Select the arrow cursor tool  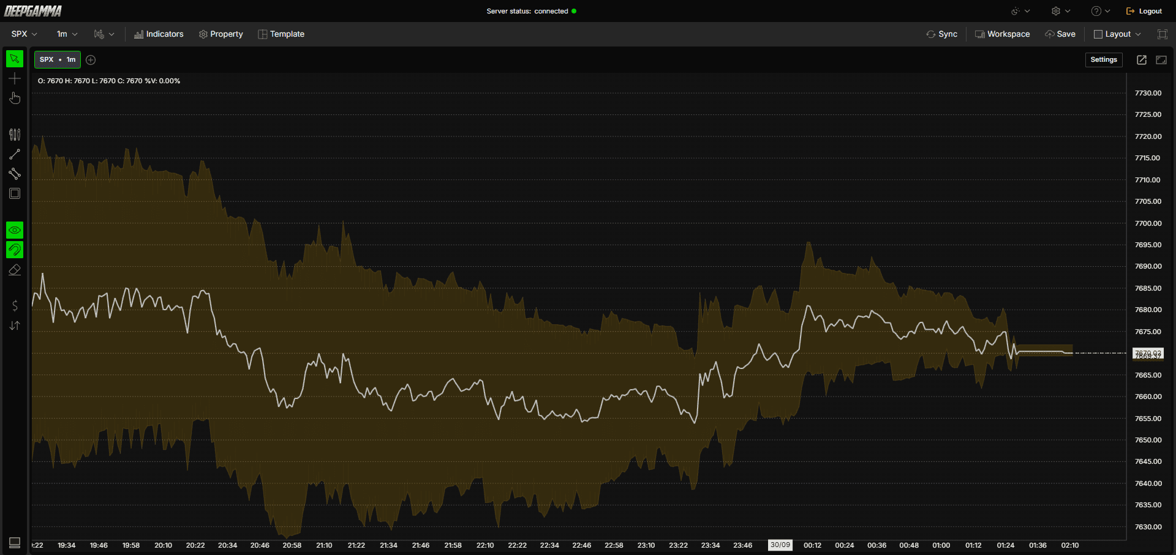pos(15,59)
